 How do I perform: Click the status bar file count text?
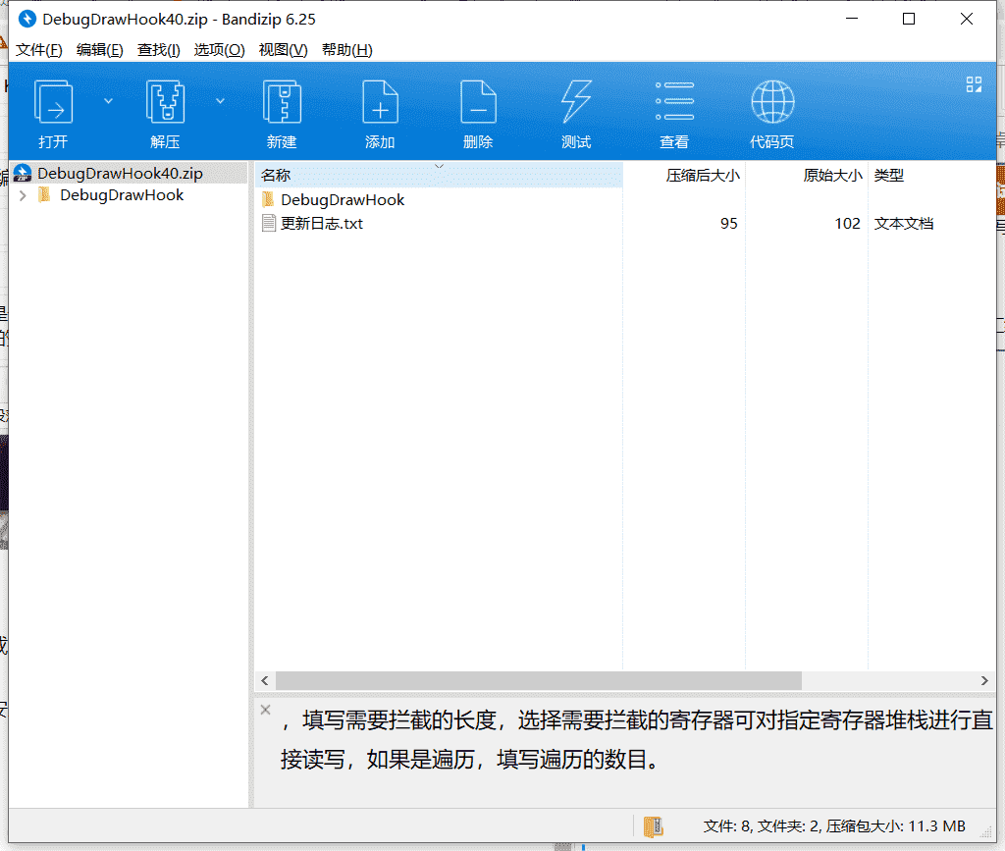pyautogui.click(x=834, y=826)
